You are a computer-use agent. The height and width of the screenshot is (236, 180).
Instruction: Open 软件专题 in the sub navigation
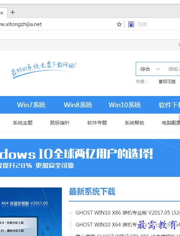click(x=97, y=123)
